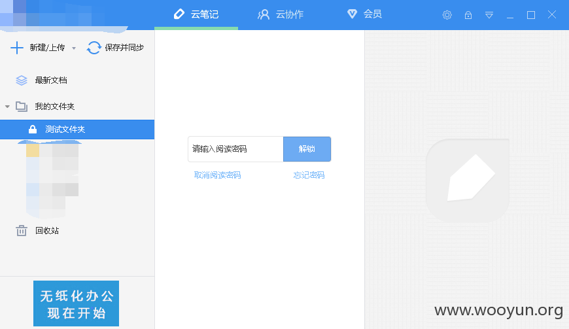The image size is (569, 329).
Task: Click the 最新文档 stacked layers icon
Action: 22,80
